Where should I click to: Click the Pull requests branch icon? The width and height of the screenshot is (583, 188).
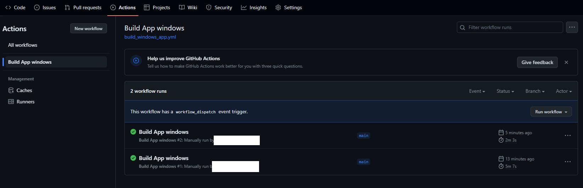pos(67,7)
